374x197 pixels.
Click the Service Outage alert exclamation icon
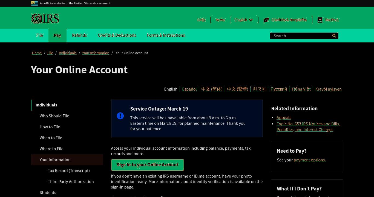point(120,116)
